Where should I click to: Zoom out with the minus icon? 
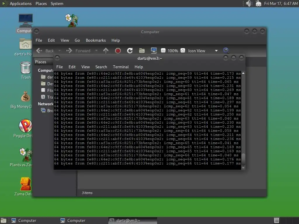click(163, 50)
